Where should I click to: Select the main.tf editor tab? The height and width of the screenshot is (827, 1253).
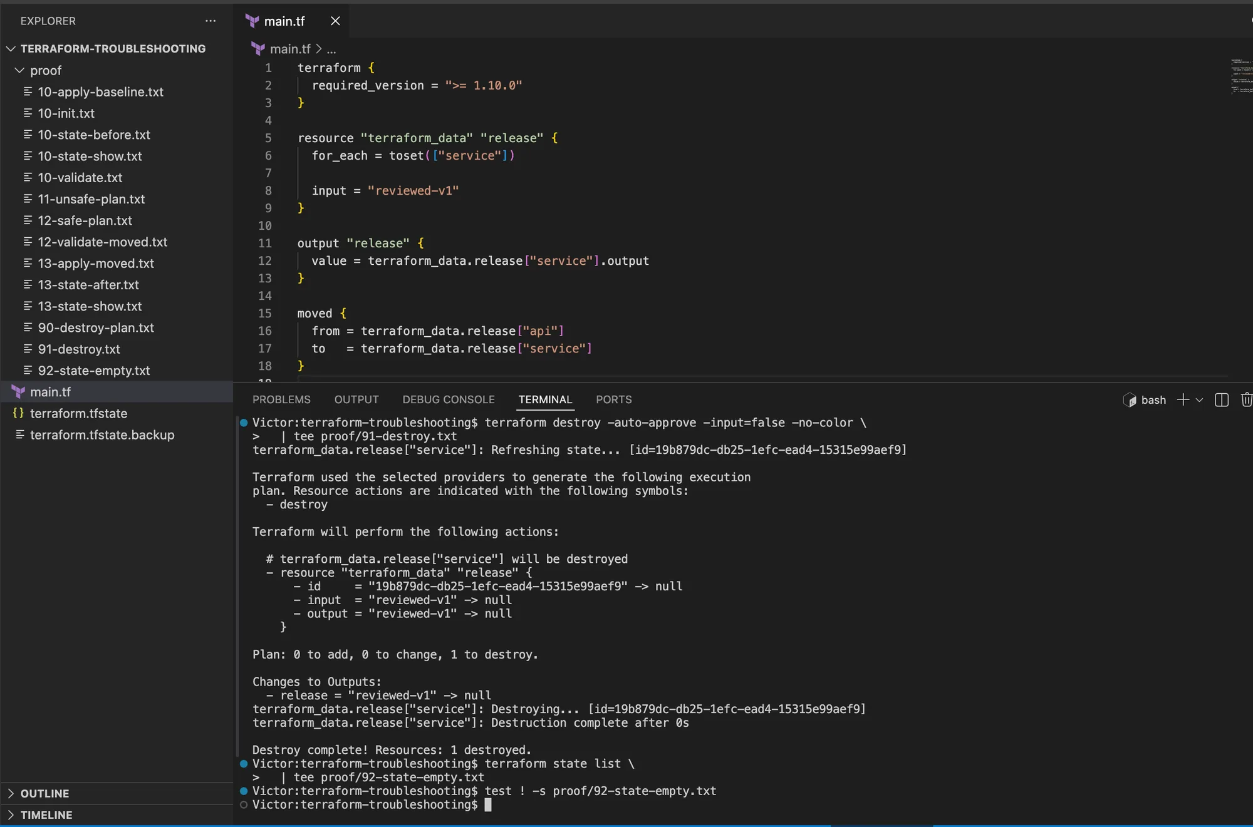pyautogui.click(x=291, y=21)
